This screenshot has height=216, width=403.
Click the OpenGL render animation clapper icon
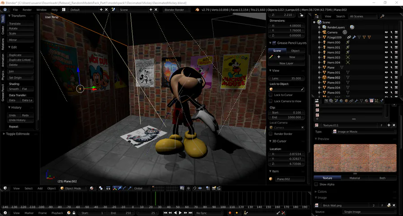[x=219, y=188]
